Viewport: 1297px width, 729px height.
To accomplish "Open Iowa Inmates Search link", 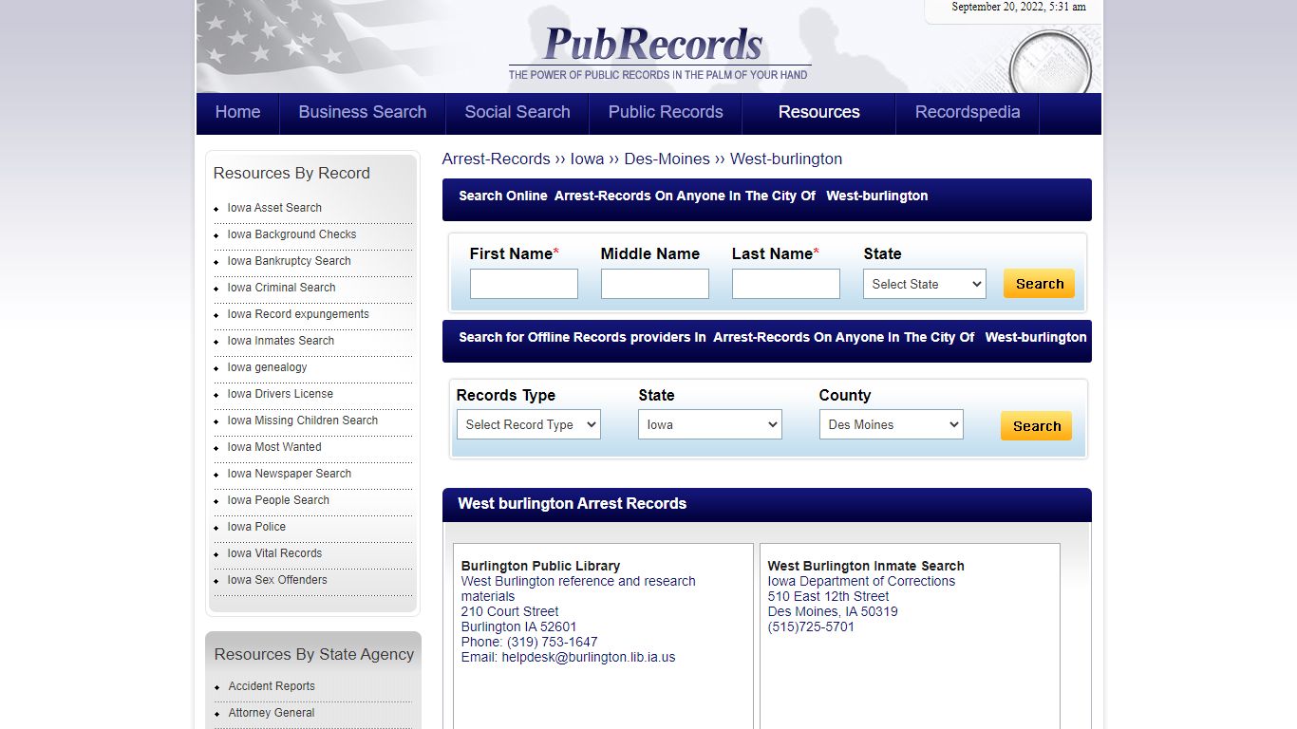I will pyautogui.click(x=281, y=341).
